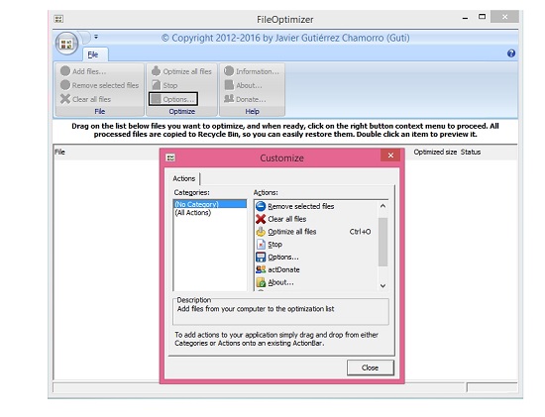Select Remove selected files action text
545x417 pixels.
[x=301, y=206]
